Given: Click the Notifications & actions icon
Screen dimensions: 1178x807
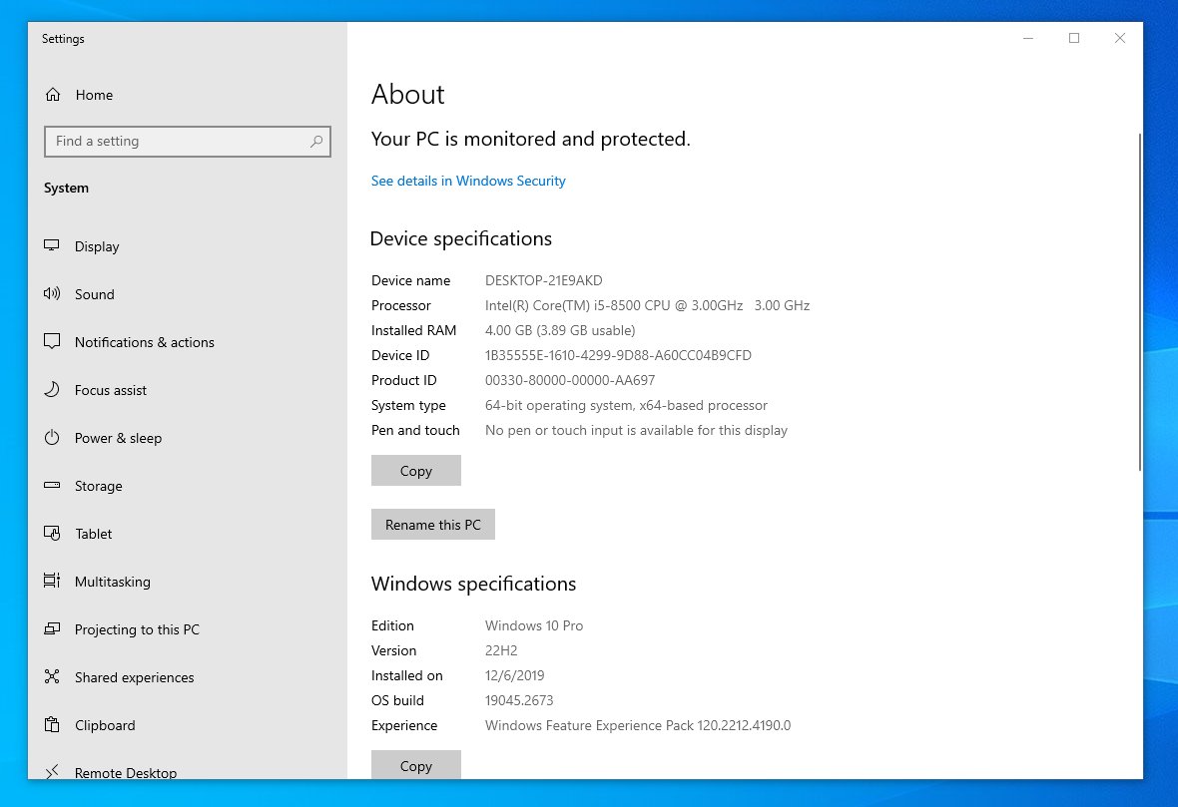Looking at the screenshot, I should tap(52, 341).
